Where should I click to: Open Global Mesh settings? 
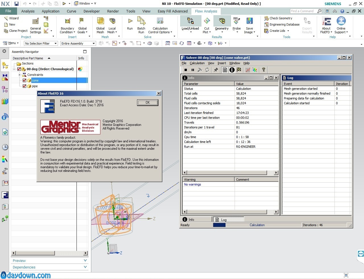(100, 25)
